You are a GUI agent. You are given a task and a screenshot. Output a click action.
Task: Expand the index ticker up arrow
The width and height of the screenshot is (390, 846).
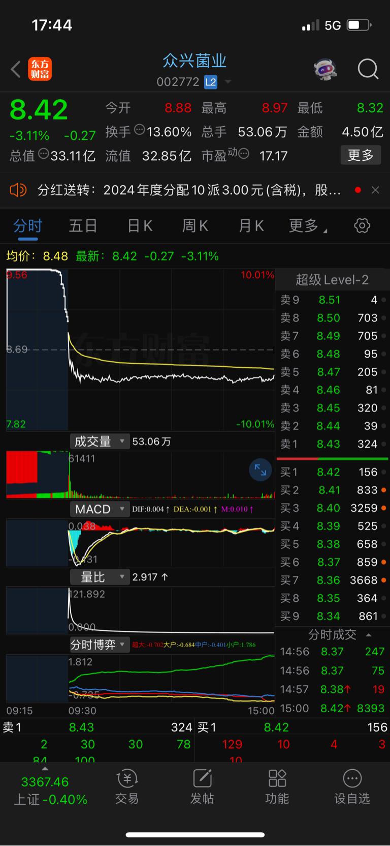coord(45,769)
